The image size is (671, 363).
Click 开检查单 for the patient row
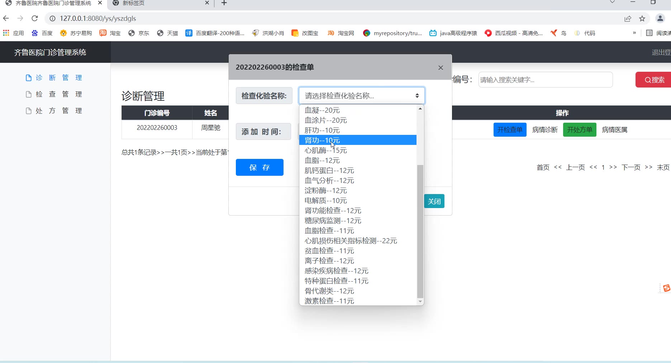[510, 129]
